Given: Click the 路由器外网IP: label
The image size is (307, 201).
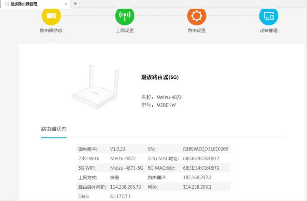Looking at the screenshot, I should tap(92, 187).
